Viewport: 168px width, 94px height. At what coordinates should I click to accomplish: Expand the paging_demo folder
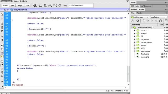tap(134, 42)
